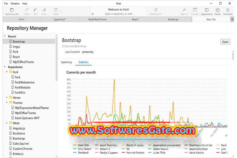Collapse the Repositories section
Screen dimensions: 237x158
(x=5, y=67)
